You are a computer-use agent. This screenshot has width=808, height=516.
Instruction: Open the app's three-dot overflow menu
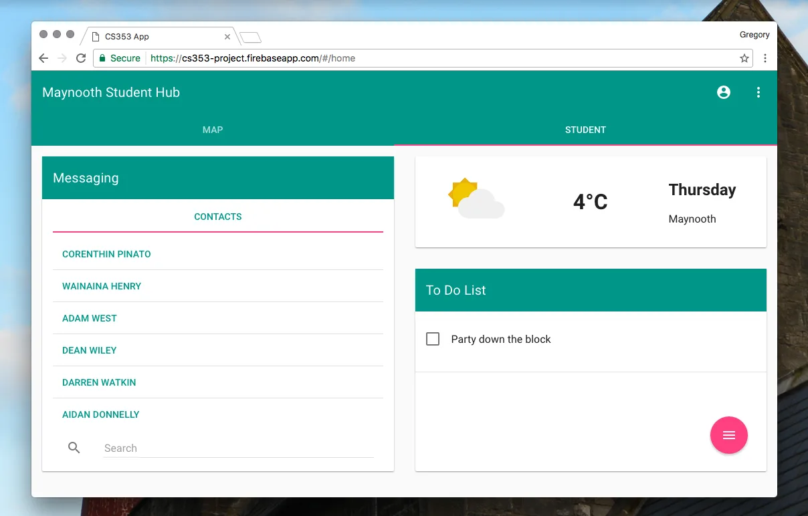758,93
